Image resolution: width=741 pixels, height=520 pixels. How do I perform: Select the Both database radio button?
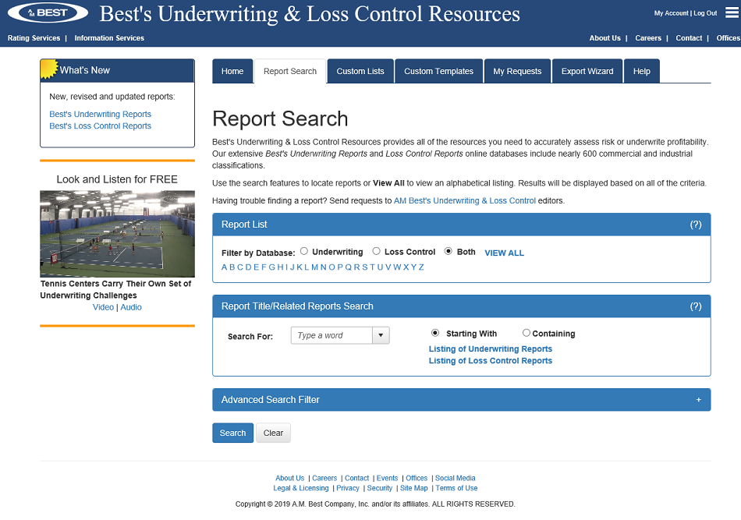click(x=448, y=251)
